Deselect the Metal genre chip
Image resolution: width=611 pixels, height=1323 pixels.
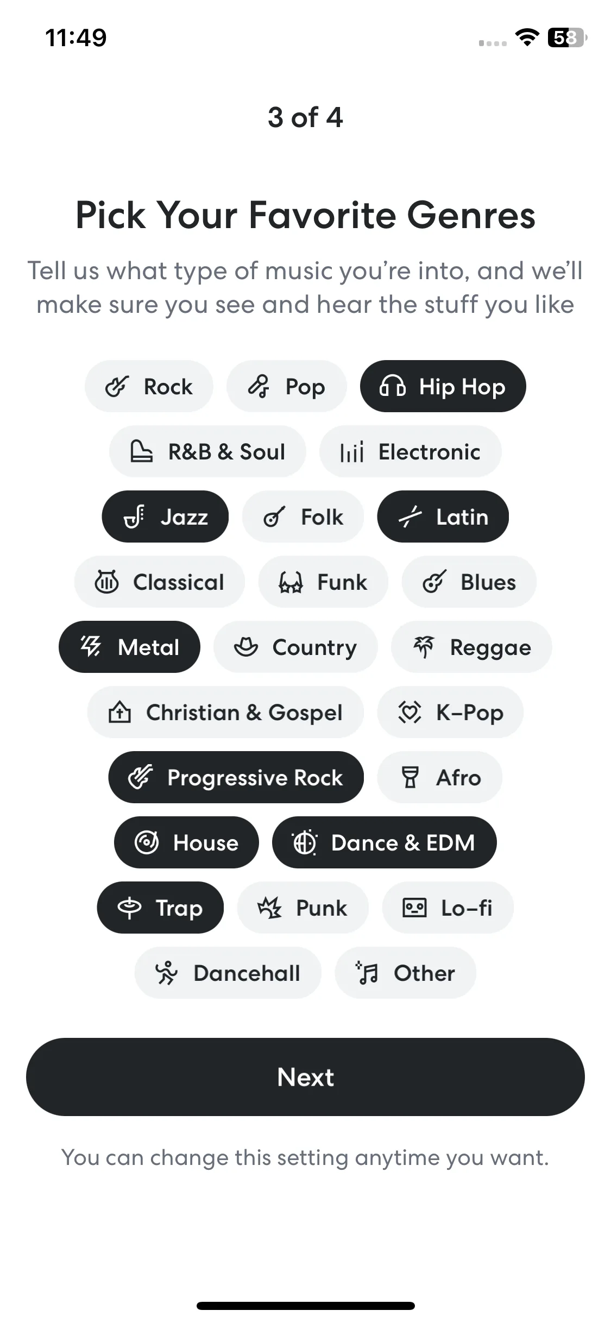[129, 647]
